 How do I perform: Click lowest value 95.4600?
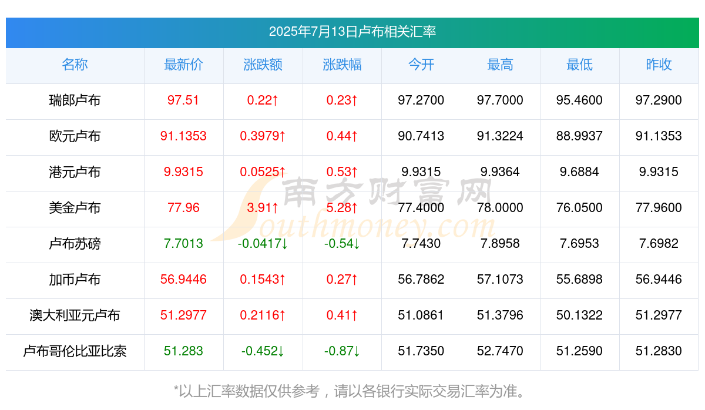[x=579, y=100]
